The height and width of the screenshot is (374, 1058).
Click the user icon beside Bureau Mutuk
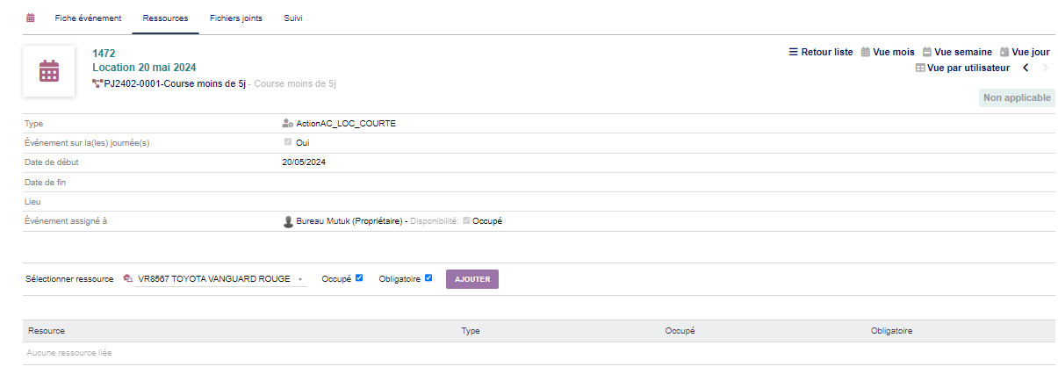[x=288, y=221]
